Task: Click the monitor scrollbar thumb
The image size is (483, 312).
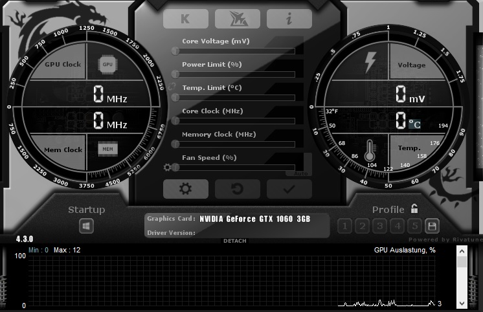Action: (462, 262)
